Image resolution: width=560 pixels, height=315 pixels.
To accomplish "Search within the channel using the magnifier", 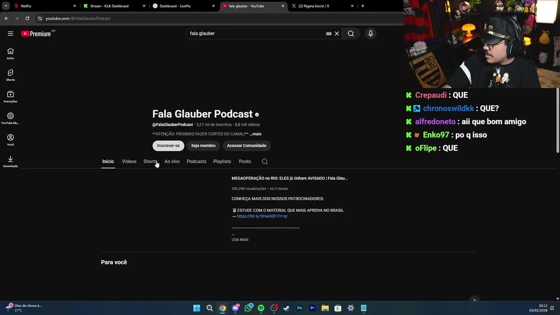I will (x=265, y=161).
